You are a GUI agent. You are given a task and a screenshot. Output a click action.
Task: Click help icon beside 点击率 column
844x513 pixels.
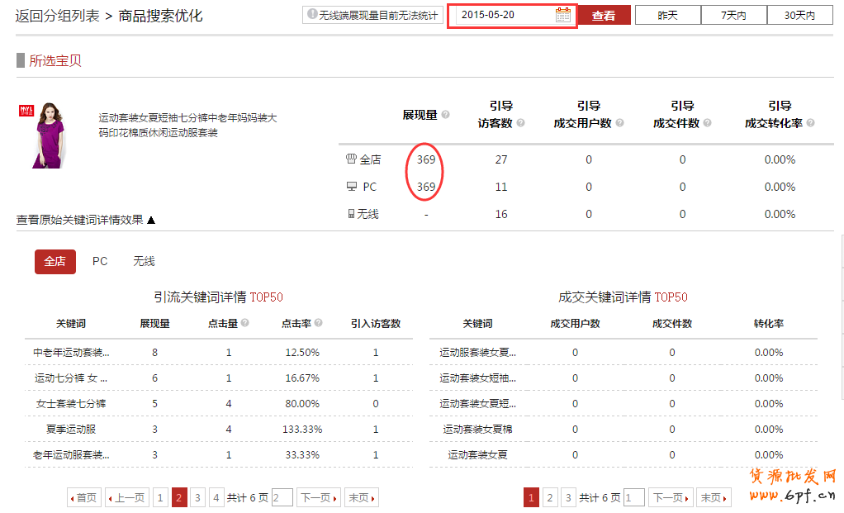click(x=318, y=324)
